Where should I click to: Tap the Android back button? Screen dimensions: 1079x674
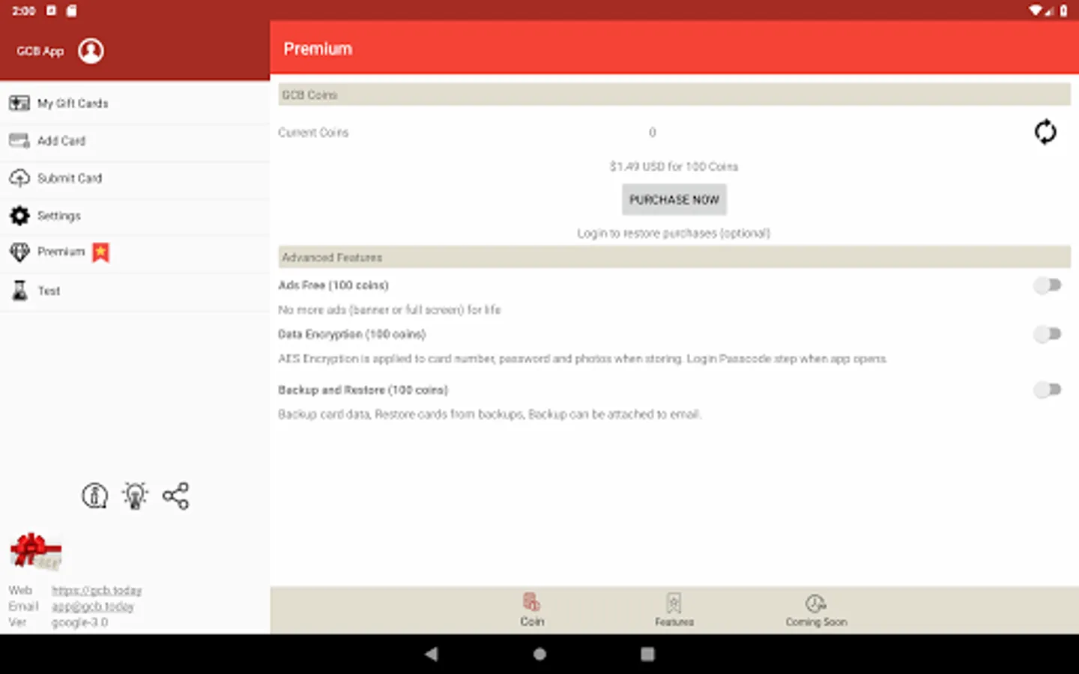coord(431,654)
